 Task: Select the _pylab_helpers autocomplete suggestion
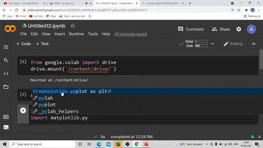pos(148,111)
